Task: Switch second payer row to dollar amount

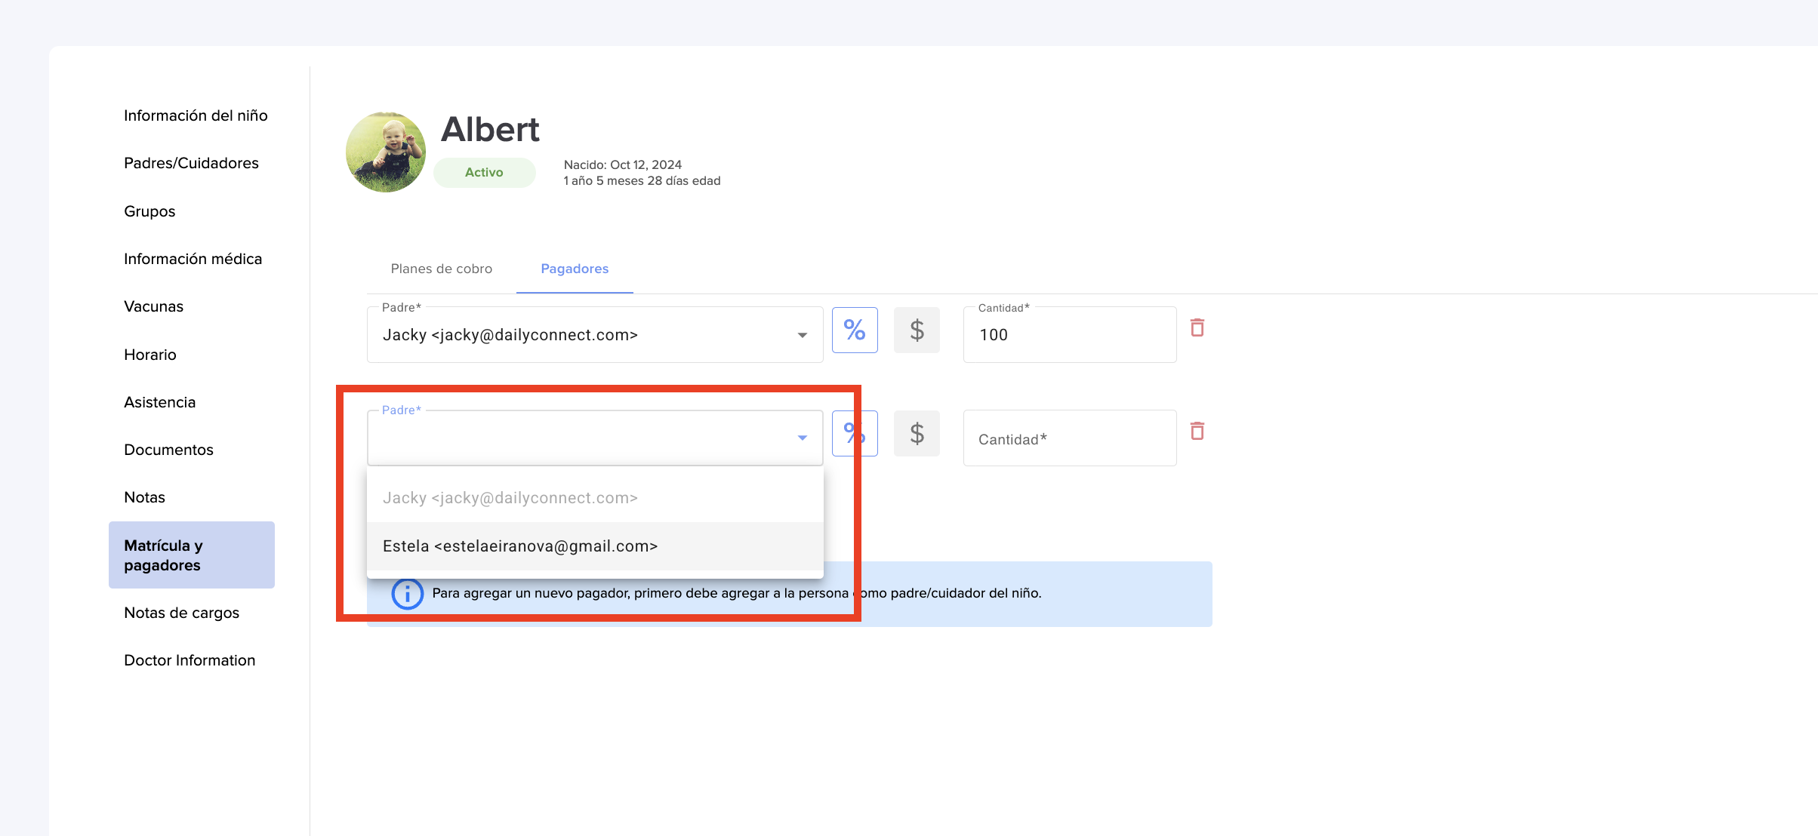Action: tap(917, 433)
